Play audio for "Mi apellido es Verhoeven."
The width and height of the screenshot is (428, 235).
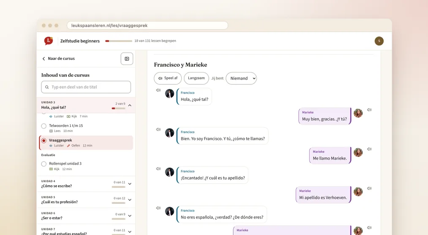(369, 189)
